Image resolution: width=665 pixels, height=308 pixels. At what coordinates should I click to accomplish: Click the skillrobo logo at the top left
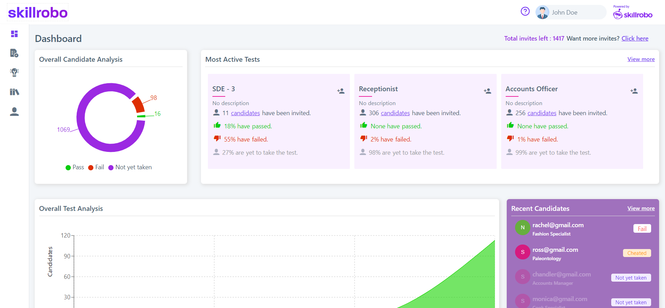[x=38, y=12]
